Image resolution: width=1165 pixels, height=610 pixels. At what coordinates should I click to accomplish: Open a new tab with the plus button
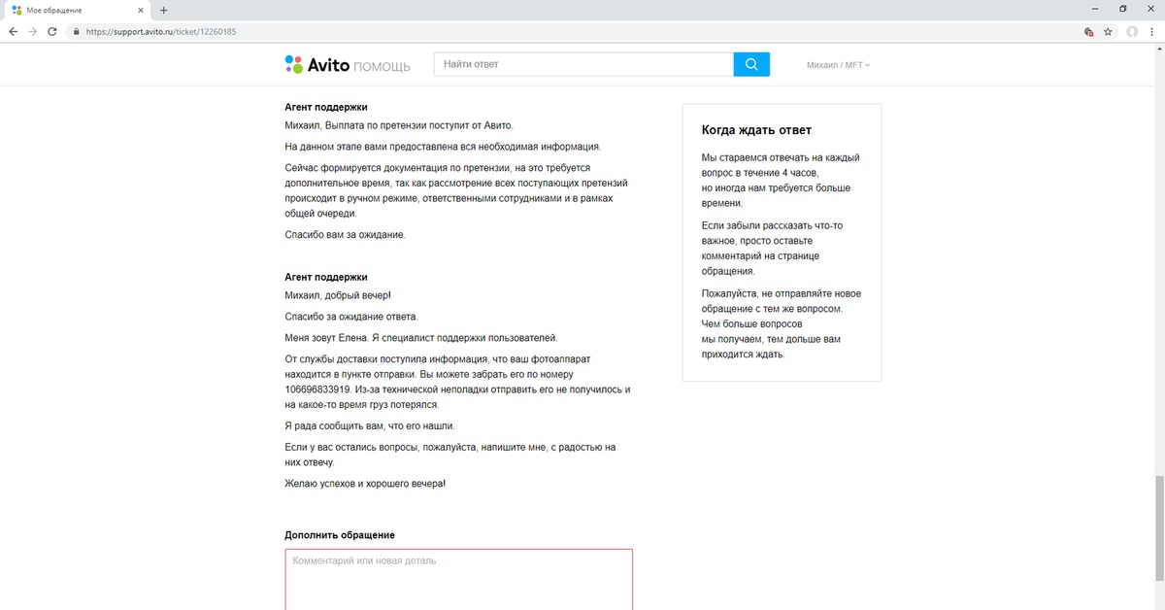163,10
